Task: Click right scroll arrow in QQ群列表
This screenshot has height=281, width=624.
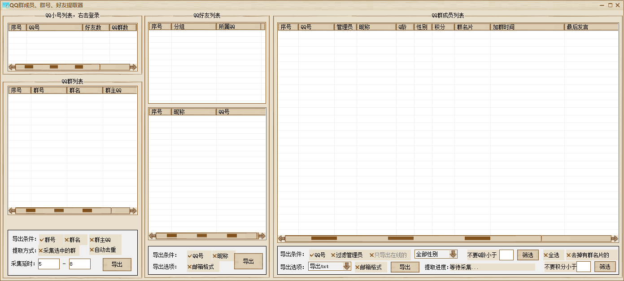Action: tap(133, 211)
